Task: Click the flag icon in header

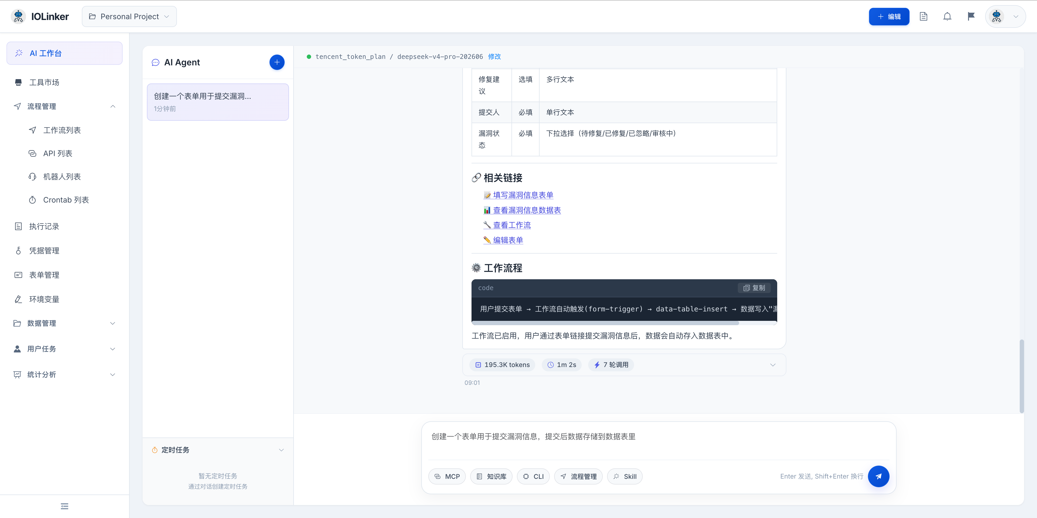Action: (971, 16)
